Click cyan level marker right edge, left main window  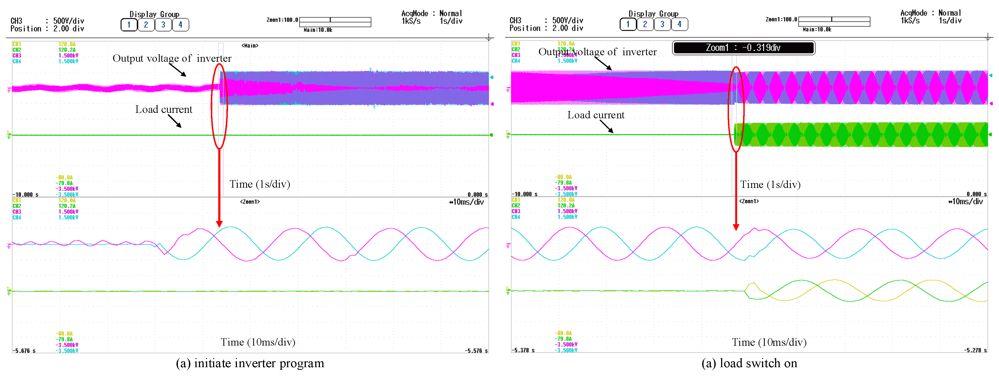pyautogui.click(x=492, y=77)
